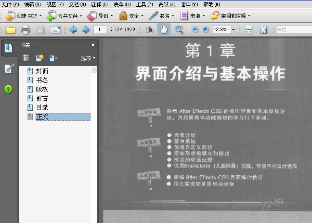Select the 正文 bookmark
This screenshot has width=312, height=223.
(x=63, y=117)
